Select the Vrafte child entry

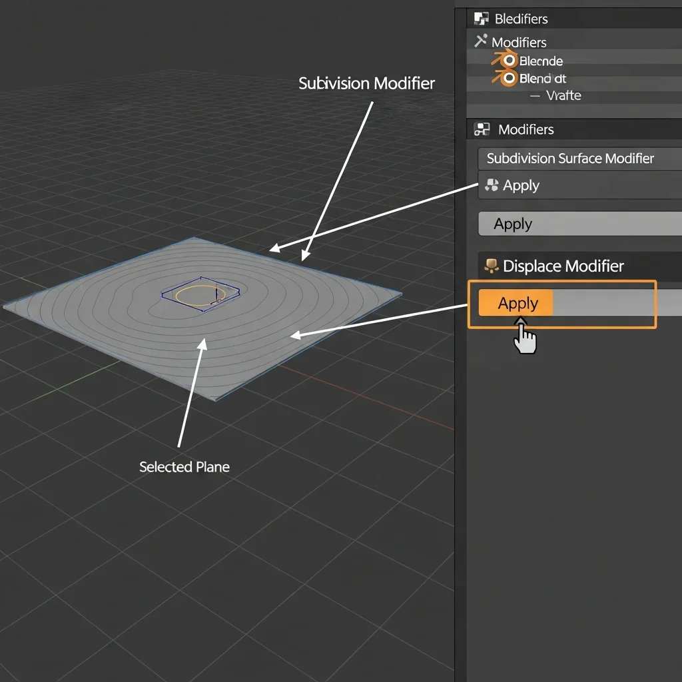[x=563, y=95]
